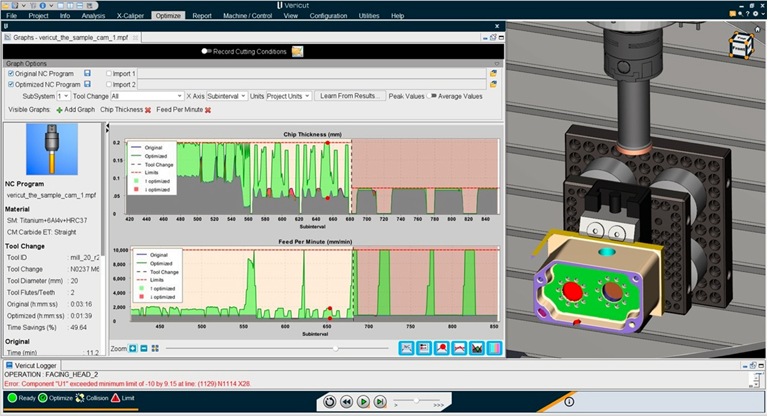Remove the Feed Per Minute graph
The image size is (767, 416).
pyautogui.click(x=208, y=110)
